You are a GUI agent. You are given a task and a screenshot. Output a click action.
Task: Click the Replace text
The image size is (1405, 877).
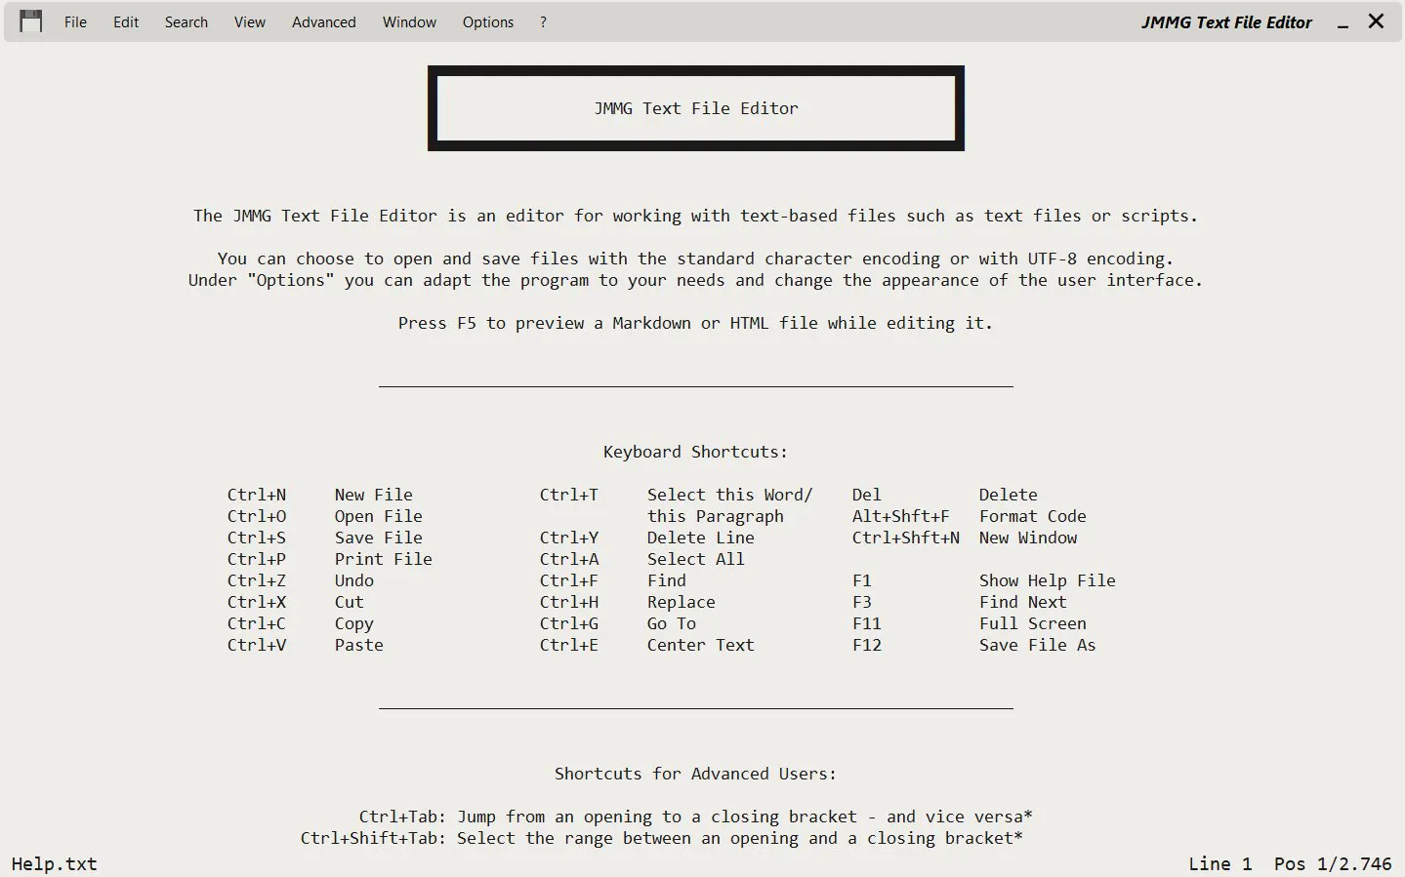point(682,602)
